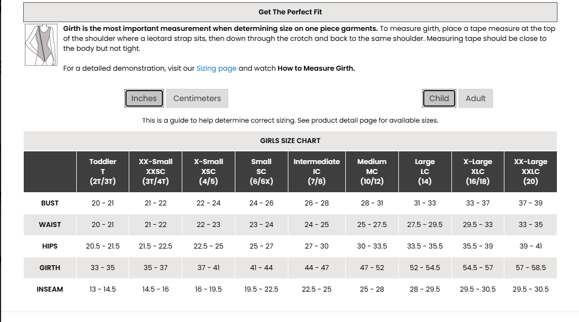
Task: Click the X-Small XSC column header
Action: click(x=208, y=171)
